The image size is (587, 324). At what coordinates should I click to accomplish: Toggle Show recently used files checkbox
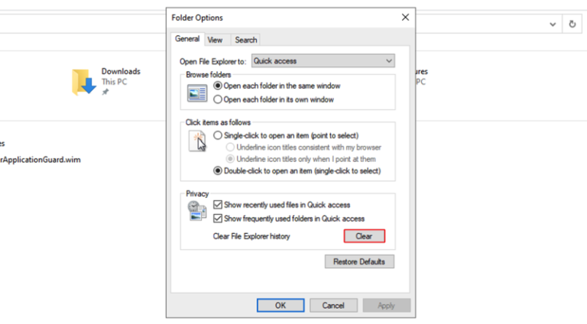coord(219,205)
